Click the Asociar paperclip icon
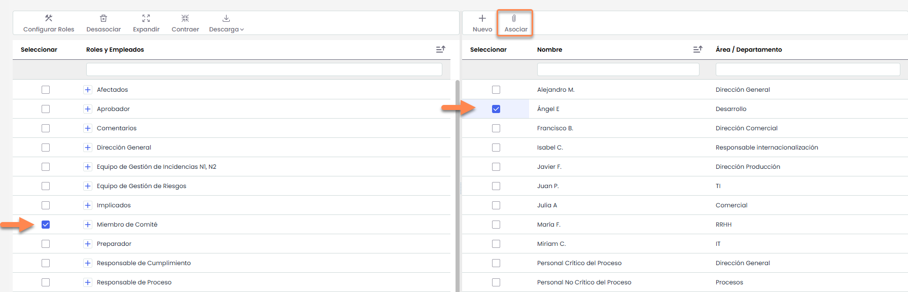The width and height of the screenshot is (908, 292). [514, 18]
